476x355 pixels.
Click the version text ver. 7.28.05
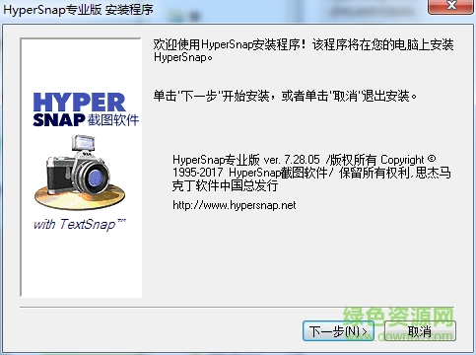tap(292, 160)
